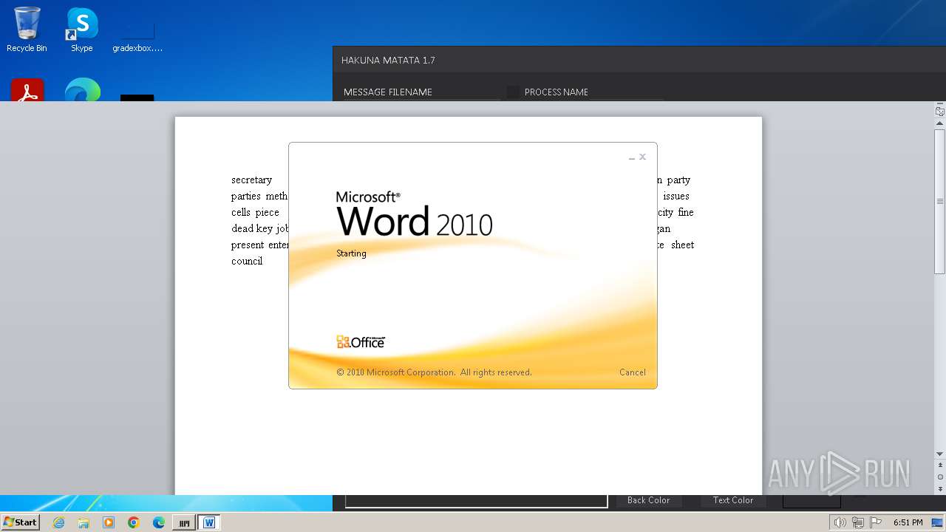This screenshot has height=532, width=946.
Task: Click the HAKUNA MATATA 1.7 title bar
Action: click(639, 60)
